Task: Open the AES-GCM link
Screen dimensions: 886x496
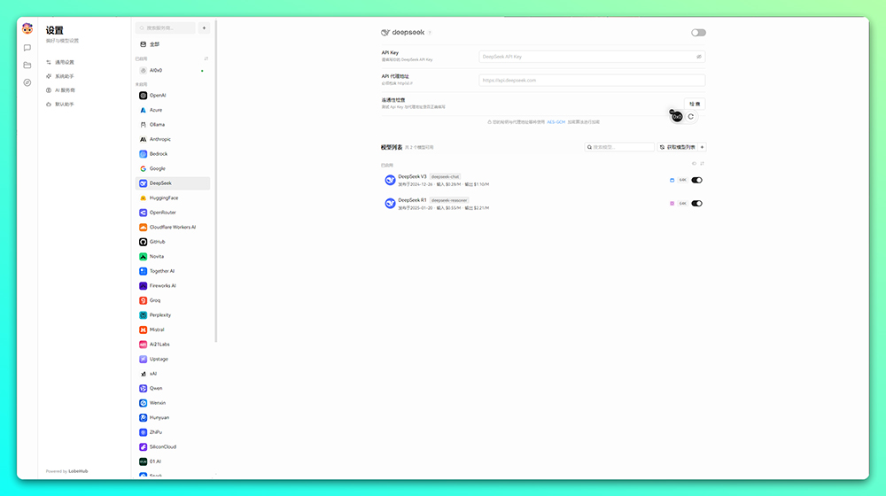Action: pos(556,122)
